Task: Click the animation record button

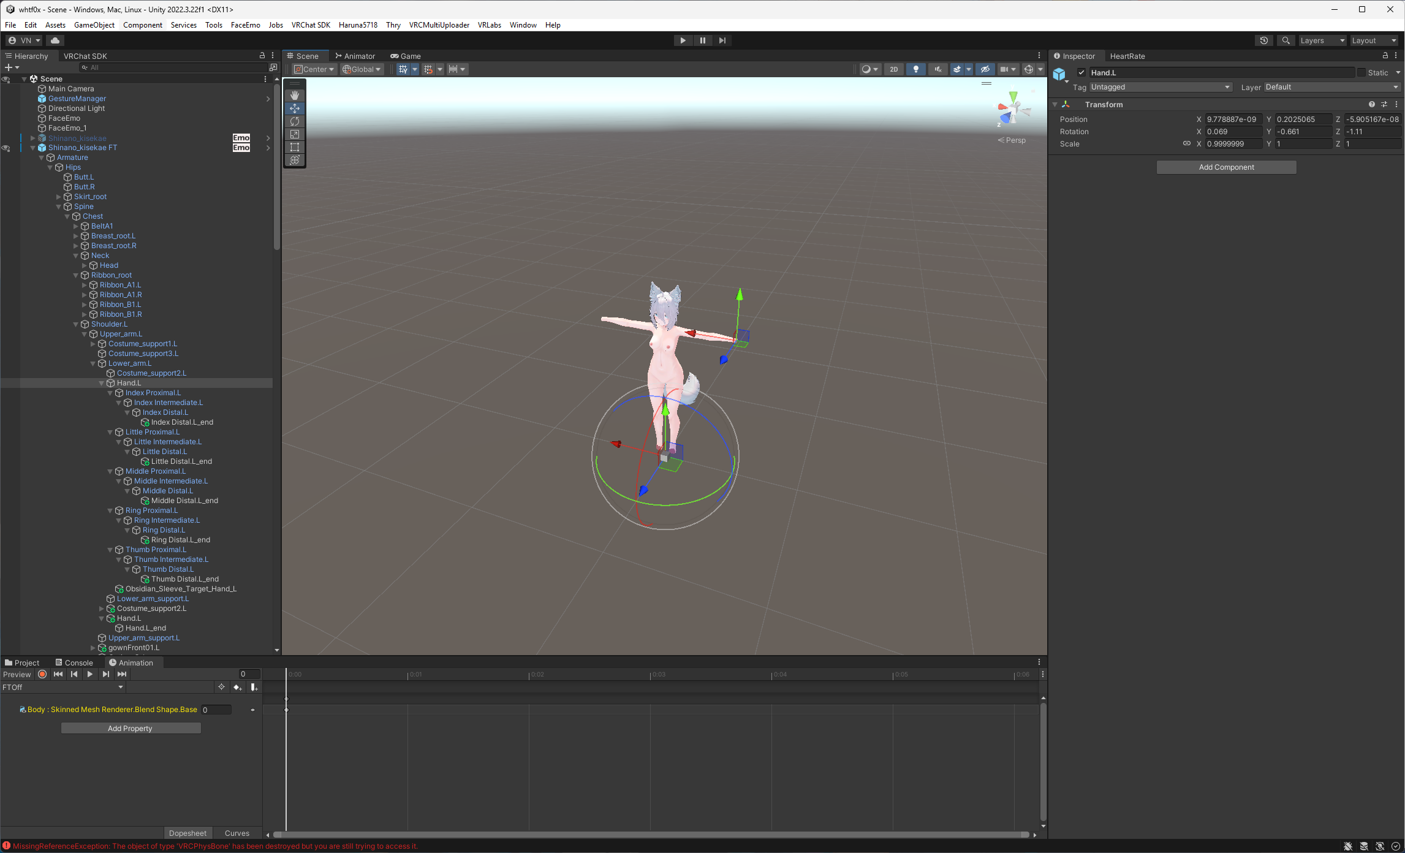Action: [x=42, y=674]
